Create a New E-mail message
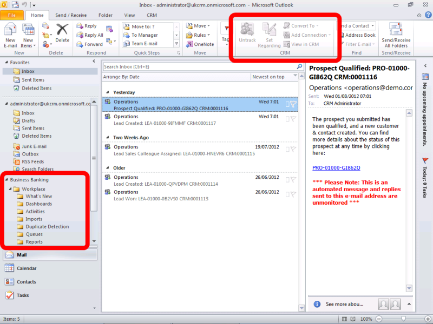Image resolution: width=433 pixels, height=324 pixels. (x=10, y=35)
